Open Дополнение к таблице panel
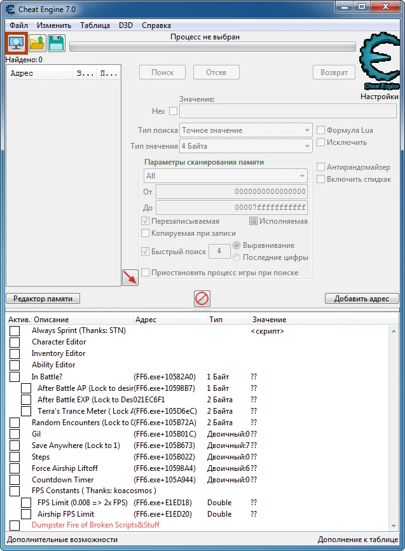The image size is (405, 551). pos(358,540)
